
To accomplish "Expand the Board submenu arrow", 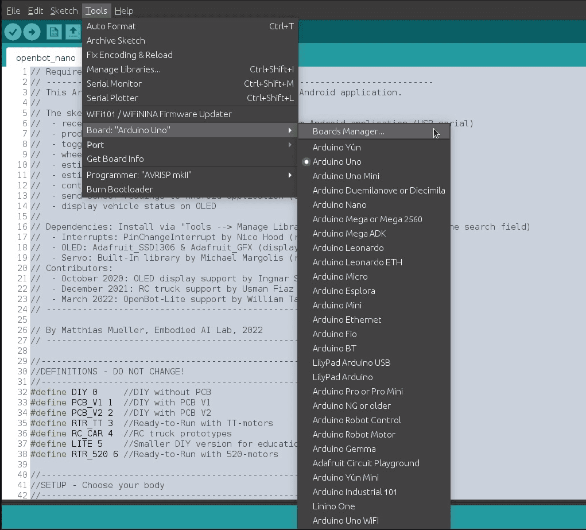I will pyautogui.click(x=290, y=130).
